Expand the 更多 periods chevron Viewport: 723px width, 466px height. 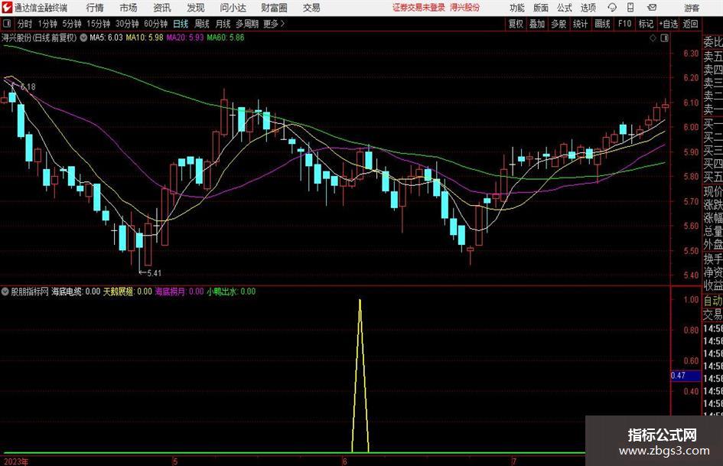(282, 24)
